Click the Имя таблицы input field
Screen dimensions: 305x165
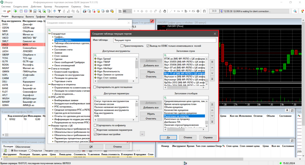pyautogui.click(x=164, y=40)
